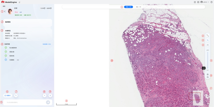Click the zoom-out magnifier icon
This screenshot has height=107, width=214.
coord(208,77)
